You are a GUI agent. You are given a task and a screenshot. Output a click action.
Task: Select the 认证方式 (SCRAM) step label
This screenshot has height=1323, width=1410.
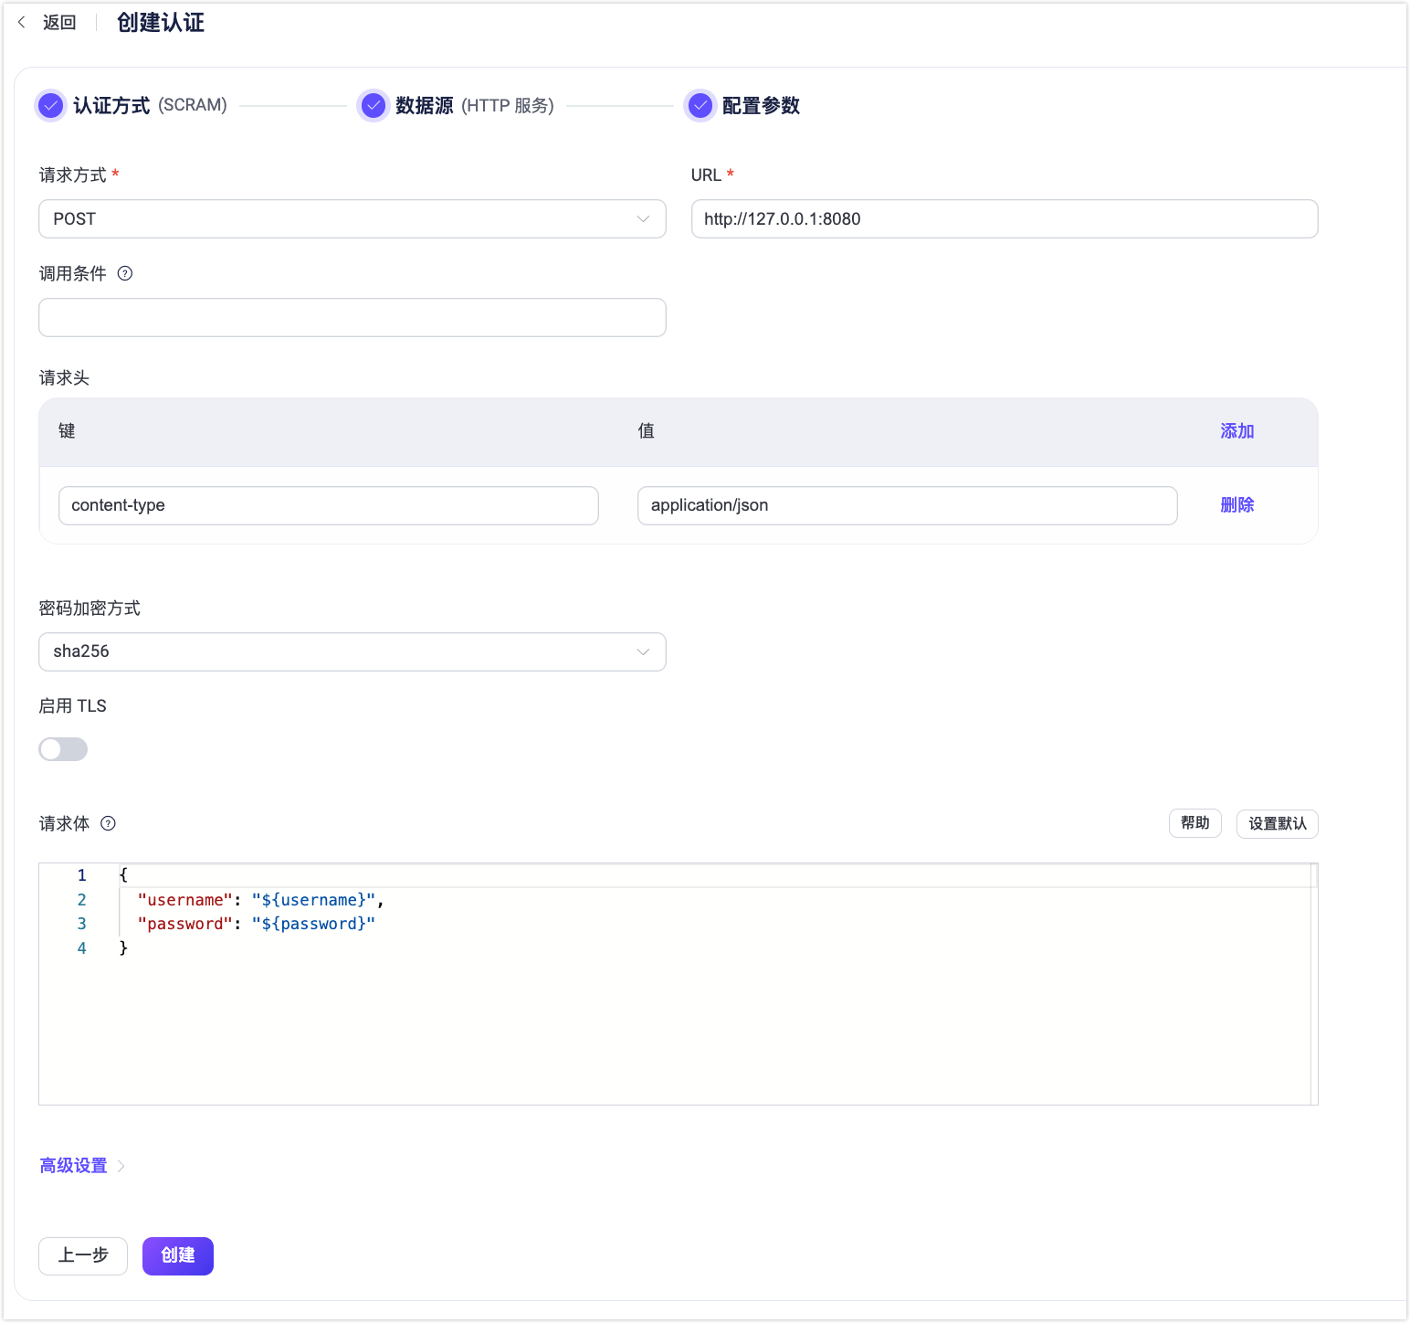(151, 105)
